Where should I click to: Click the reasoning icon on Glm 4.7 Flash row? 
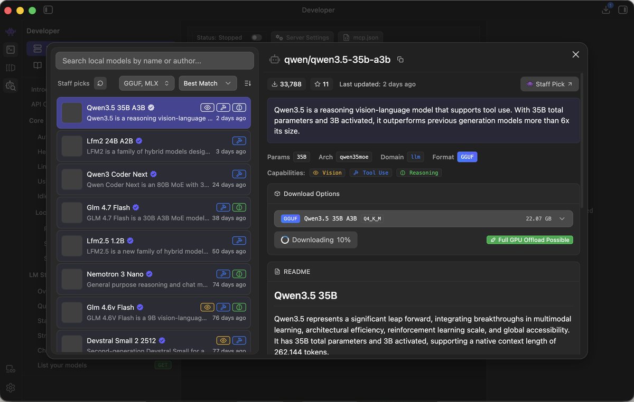(x=239, y=207)
